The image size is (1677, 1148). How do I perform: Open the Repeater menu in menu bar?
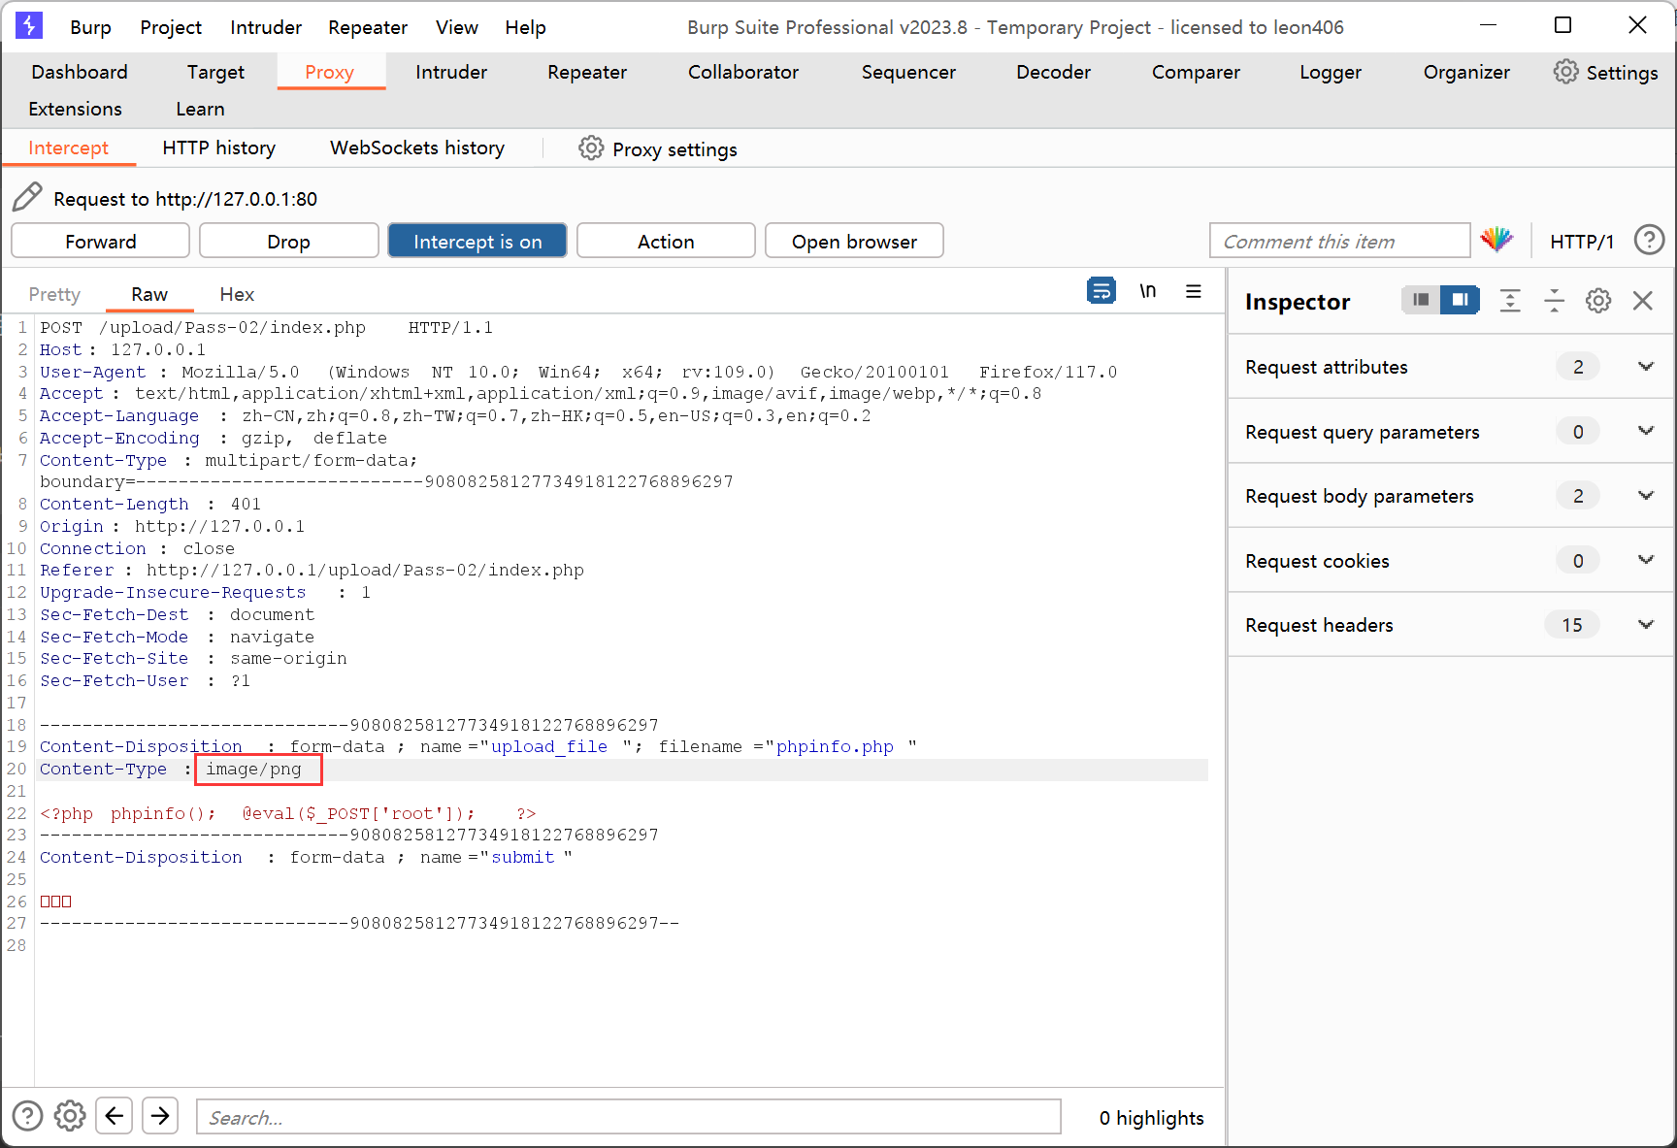(x=368, y=27)
